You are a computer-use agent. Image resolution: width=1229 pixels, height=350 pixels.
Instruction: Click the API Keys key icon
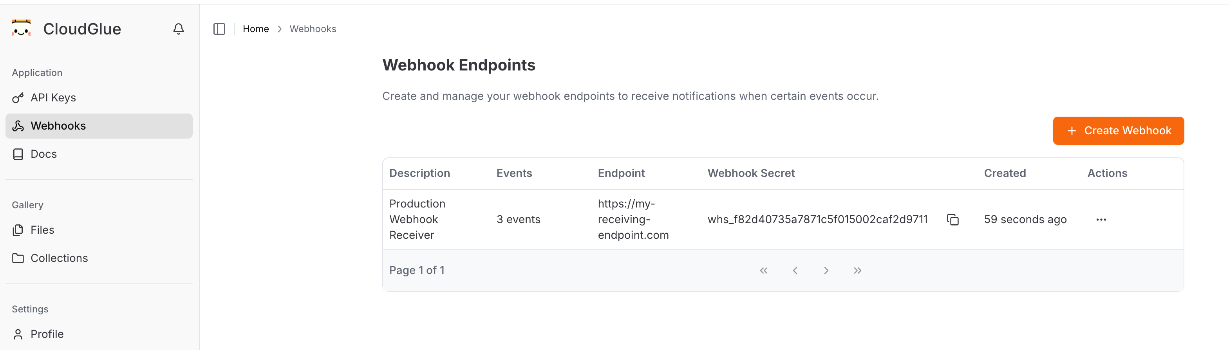(x=18, y=98)
